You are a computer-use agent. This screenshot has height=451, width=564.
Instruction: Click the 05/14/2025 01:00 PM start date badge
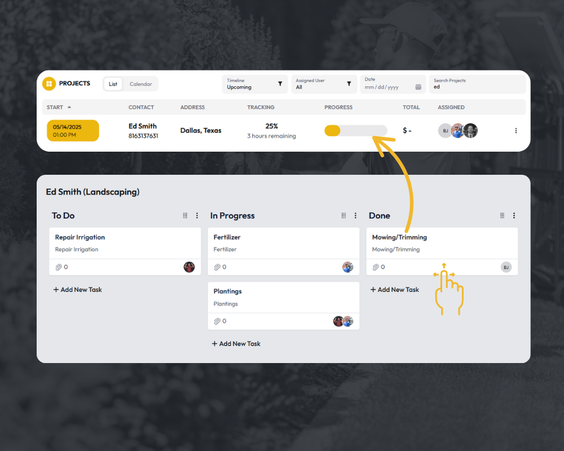point(73,131)
